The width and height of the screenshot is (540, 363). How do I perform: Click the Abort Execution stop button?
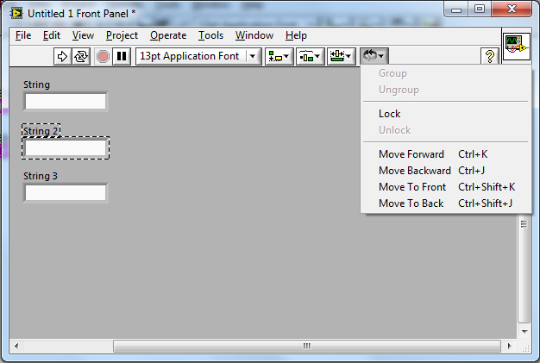coord(103,56)
